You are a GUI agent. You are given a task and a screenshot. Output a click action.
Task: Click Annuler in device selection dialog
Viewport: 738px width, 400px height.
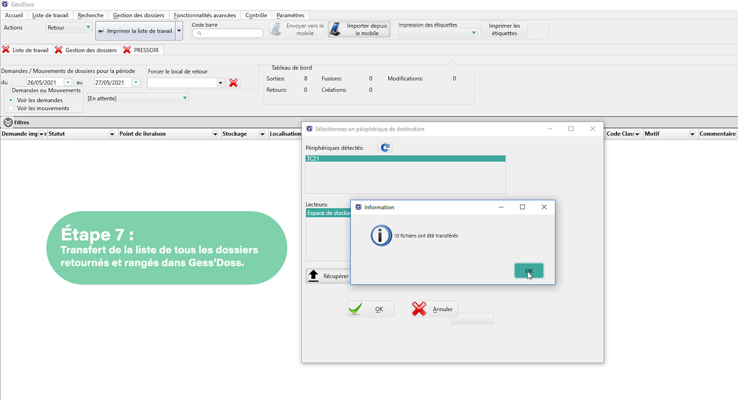434,309
